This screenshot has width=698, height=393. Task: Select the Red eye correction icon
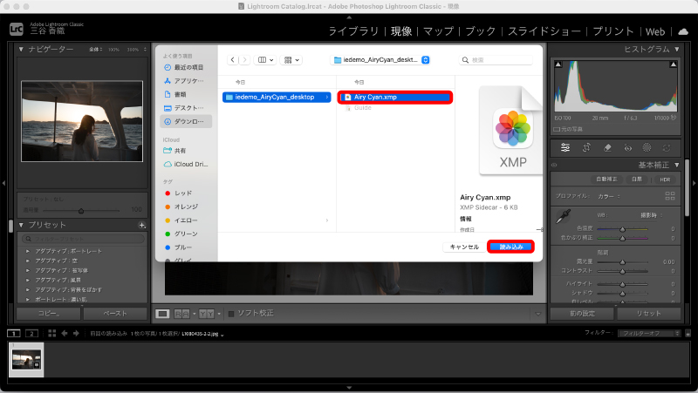pos(627,147)
